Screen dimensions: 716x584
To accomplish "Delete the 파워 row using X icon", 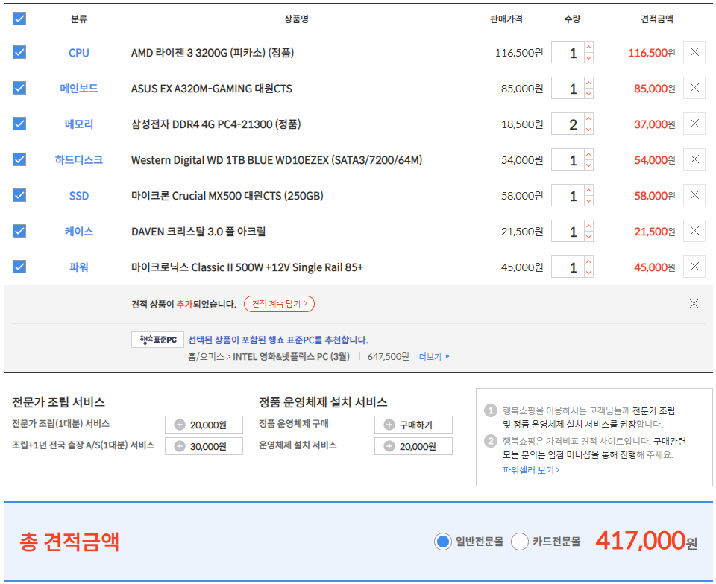I will pos(694,267).
